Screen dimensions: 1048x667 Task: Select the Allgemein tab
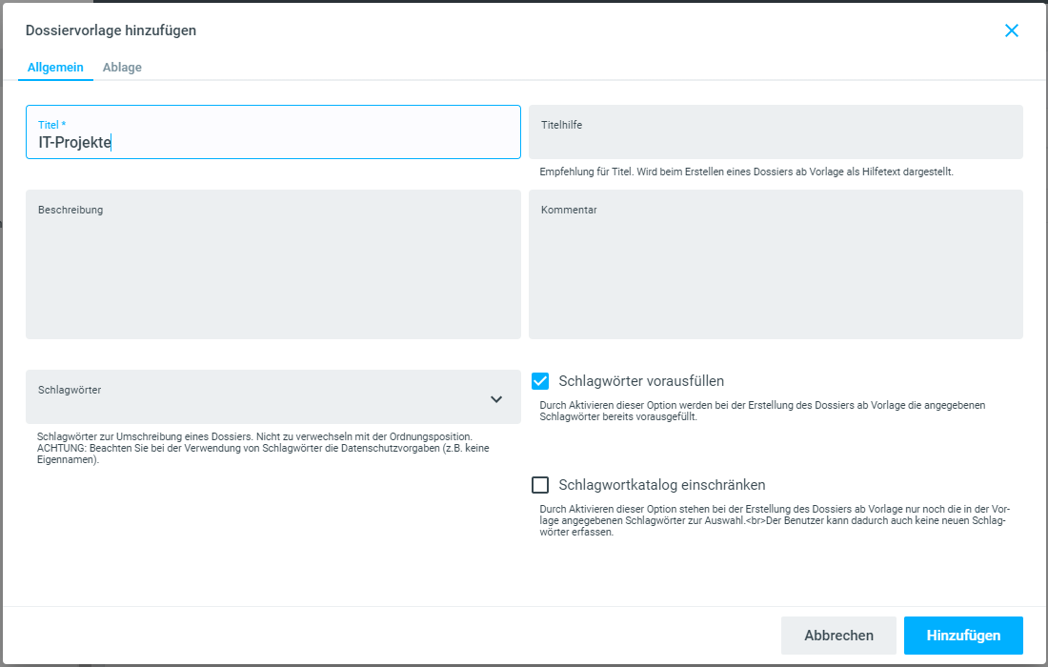[55, 68]
